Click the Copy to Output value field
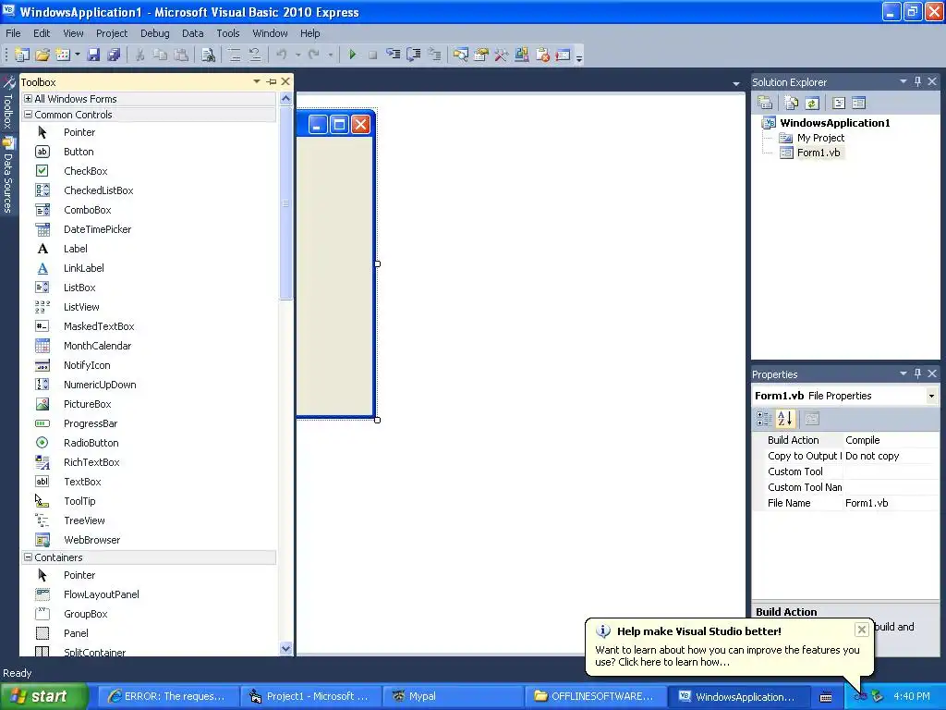 [x=891, y=456]
